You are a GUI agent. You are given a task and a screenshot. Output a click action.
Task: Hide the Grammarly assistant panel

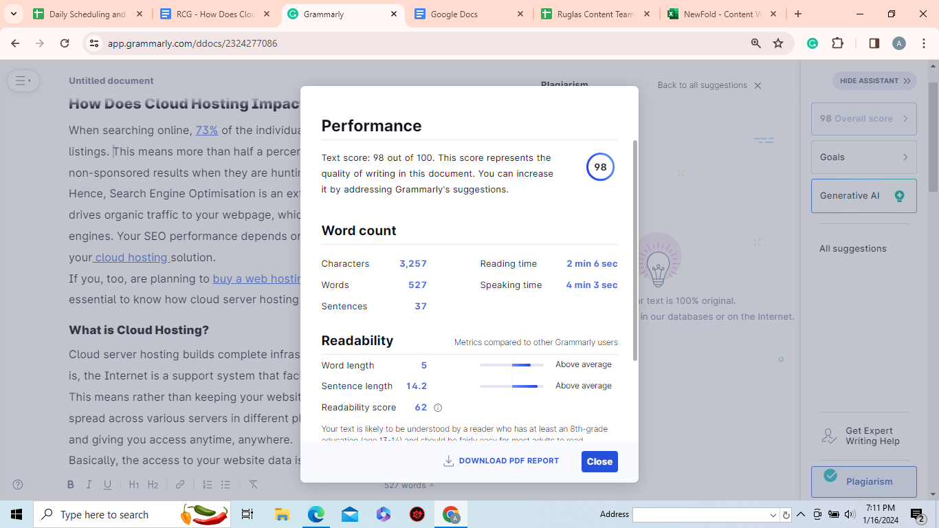coord(874,80)
